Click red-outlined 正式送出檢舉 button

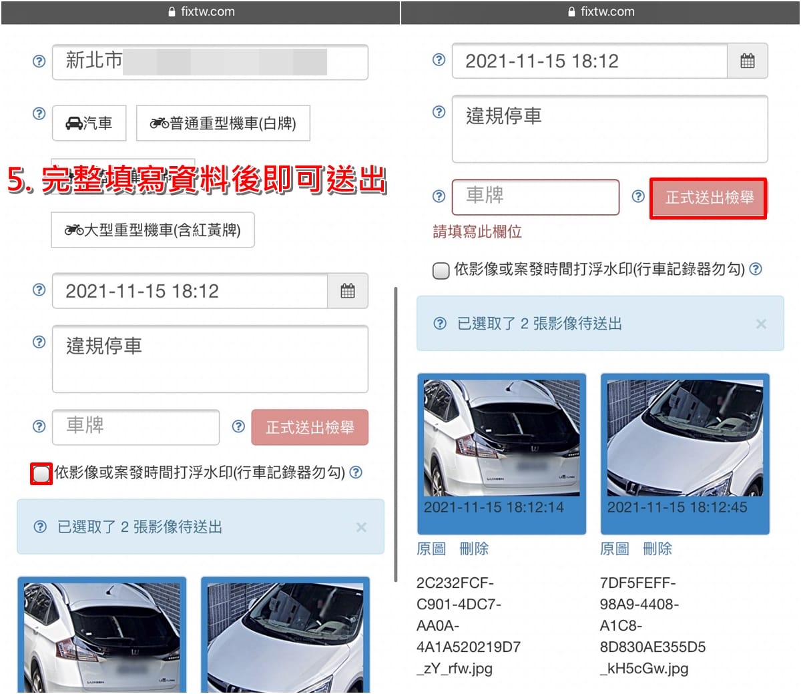coord(709,198)
